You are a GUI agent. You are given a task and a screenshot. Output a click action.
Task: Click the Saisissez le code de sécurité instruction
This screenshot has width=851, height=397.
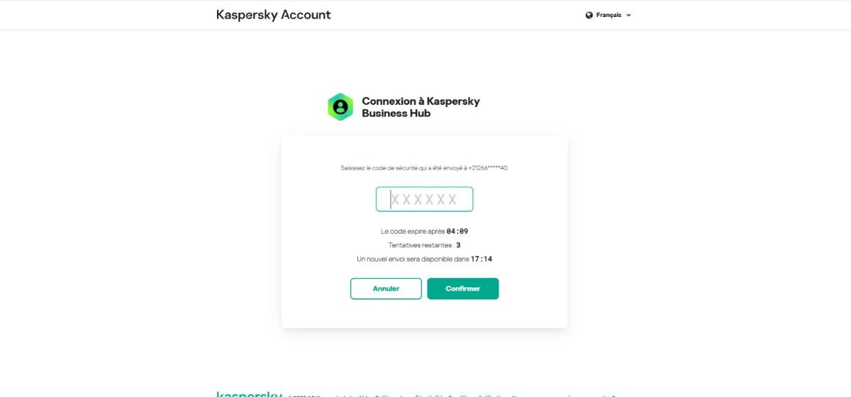tap(424, 168)
